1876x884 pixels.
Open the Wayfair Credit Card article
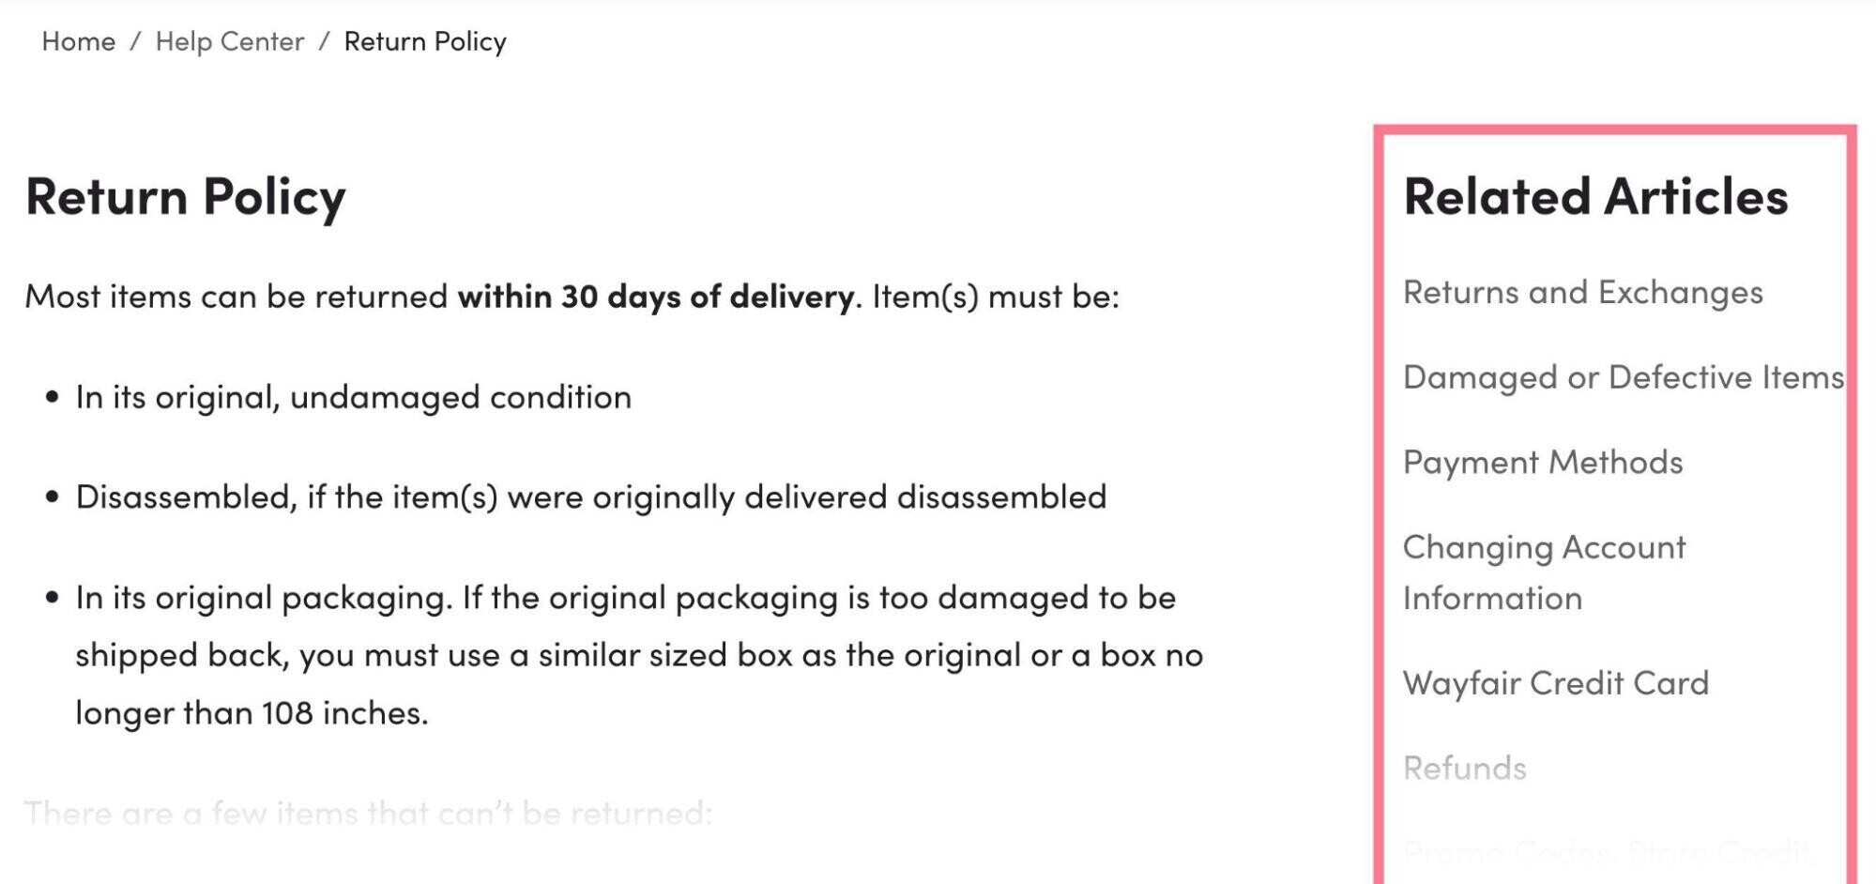pos(1556,683)
